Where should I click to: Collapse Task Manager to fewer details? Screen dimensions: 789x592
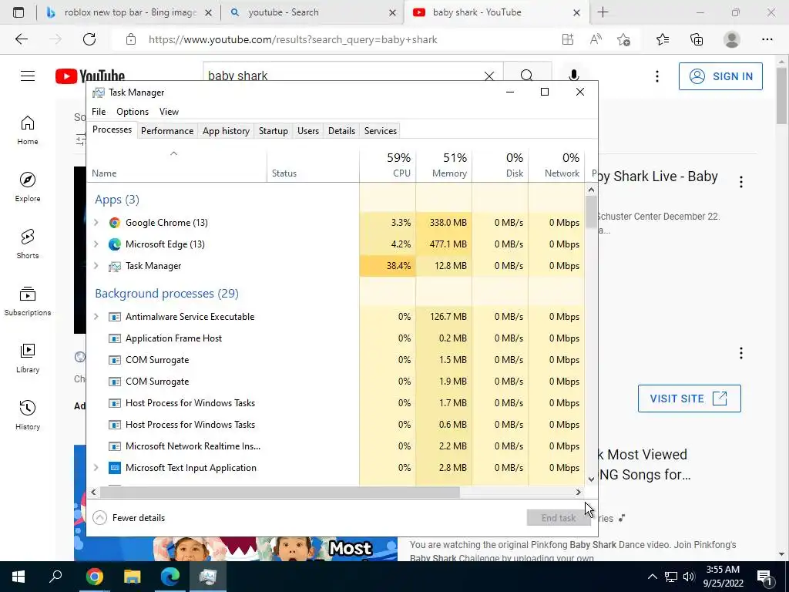pos(129,517)
